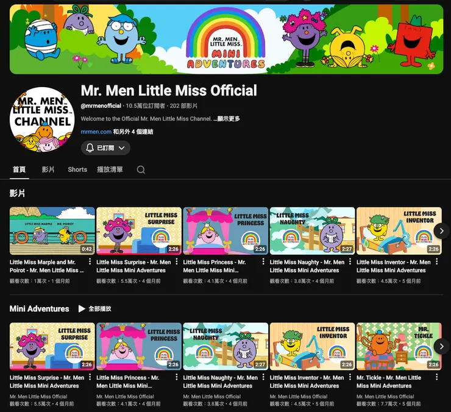Screen dimensions: 451x412
Task: Open the Mr. Tickle video thumbnail
Action: tap(399, 346)
